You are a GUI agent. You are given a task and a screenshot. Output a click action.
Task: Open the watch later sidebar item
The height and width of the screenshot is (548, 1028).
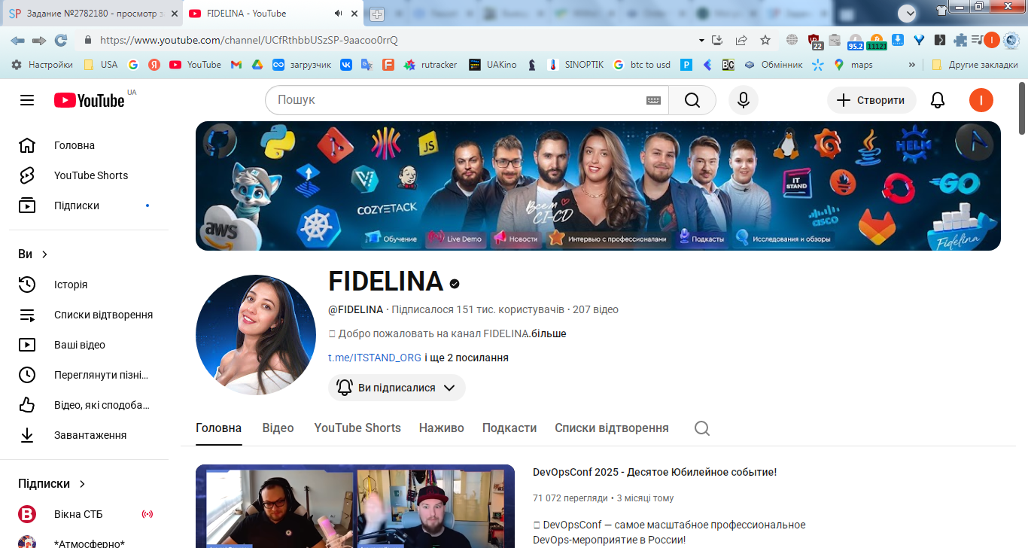[x=89, y=375]
